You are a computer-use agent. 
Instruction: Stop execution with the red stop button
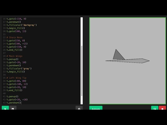[162, 108]
